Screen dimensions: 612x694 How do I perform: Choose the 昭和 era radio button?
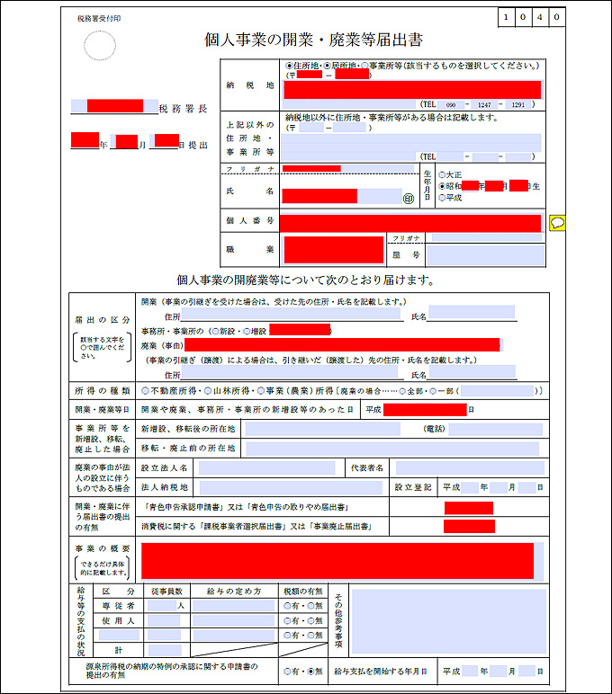click(x=442, y=186)
